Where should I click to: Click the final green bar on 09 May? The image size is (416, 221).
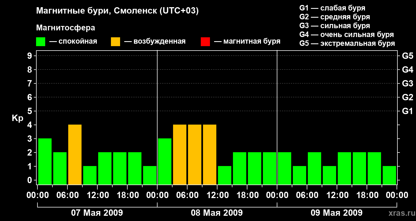point(389,175)
